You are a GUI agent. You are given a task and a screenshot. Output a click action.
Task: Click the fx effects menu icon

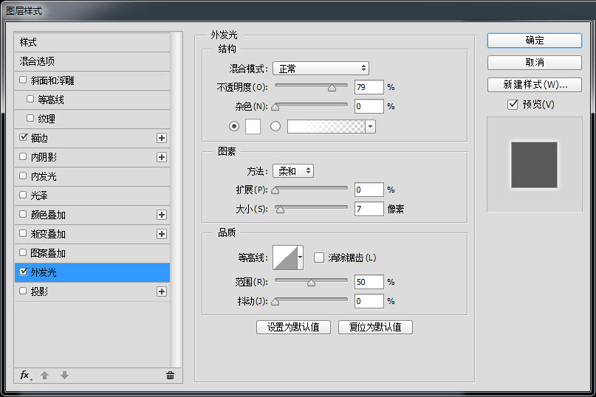click(x=25, y=375)
